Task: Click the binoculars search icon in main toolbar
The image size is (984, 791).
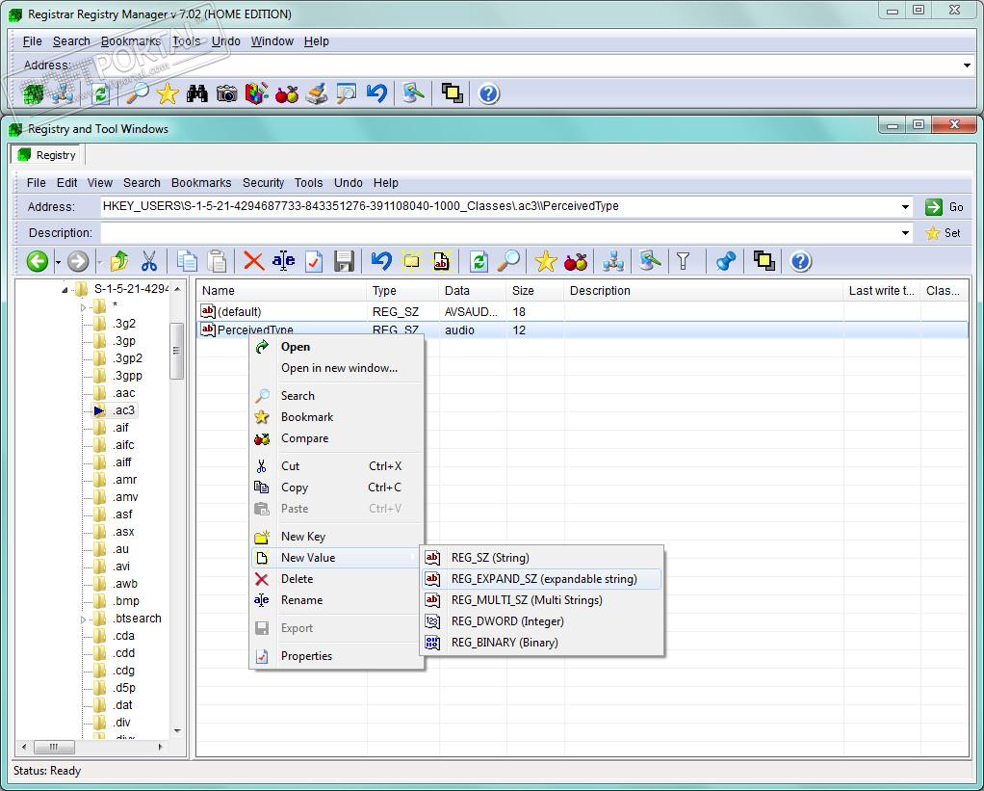Action: pos(197,94)
